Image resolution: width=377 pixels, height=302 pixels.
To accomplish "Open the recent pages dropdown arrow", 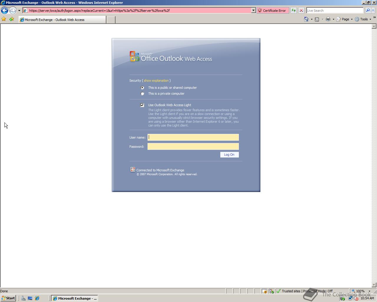I will click(19, 11).
